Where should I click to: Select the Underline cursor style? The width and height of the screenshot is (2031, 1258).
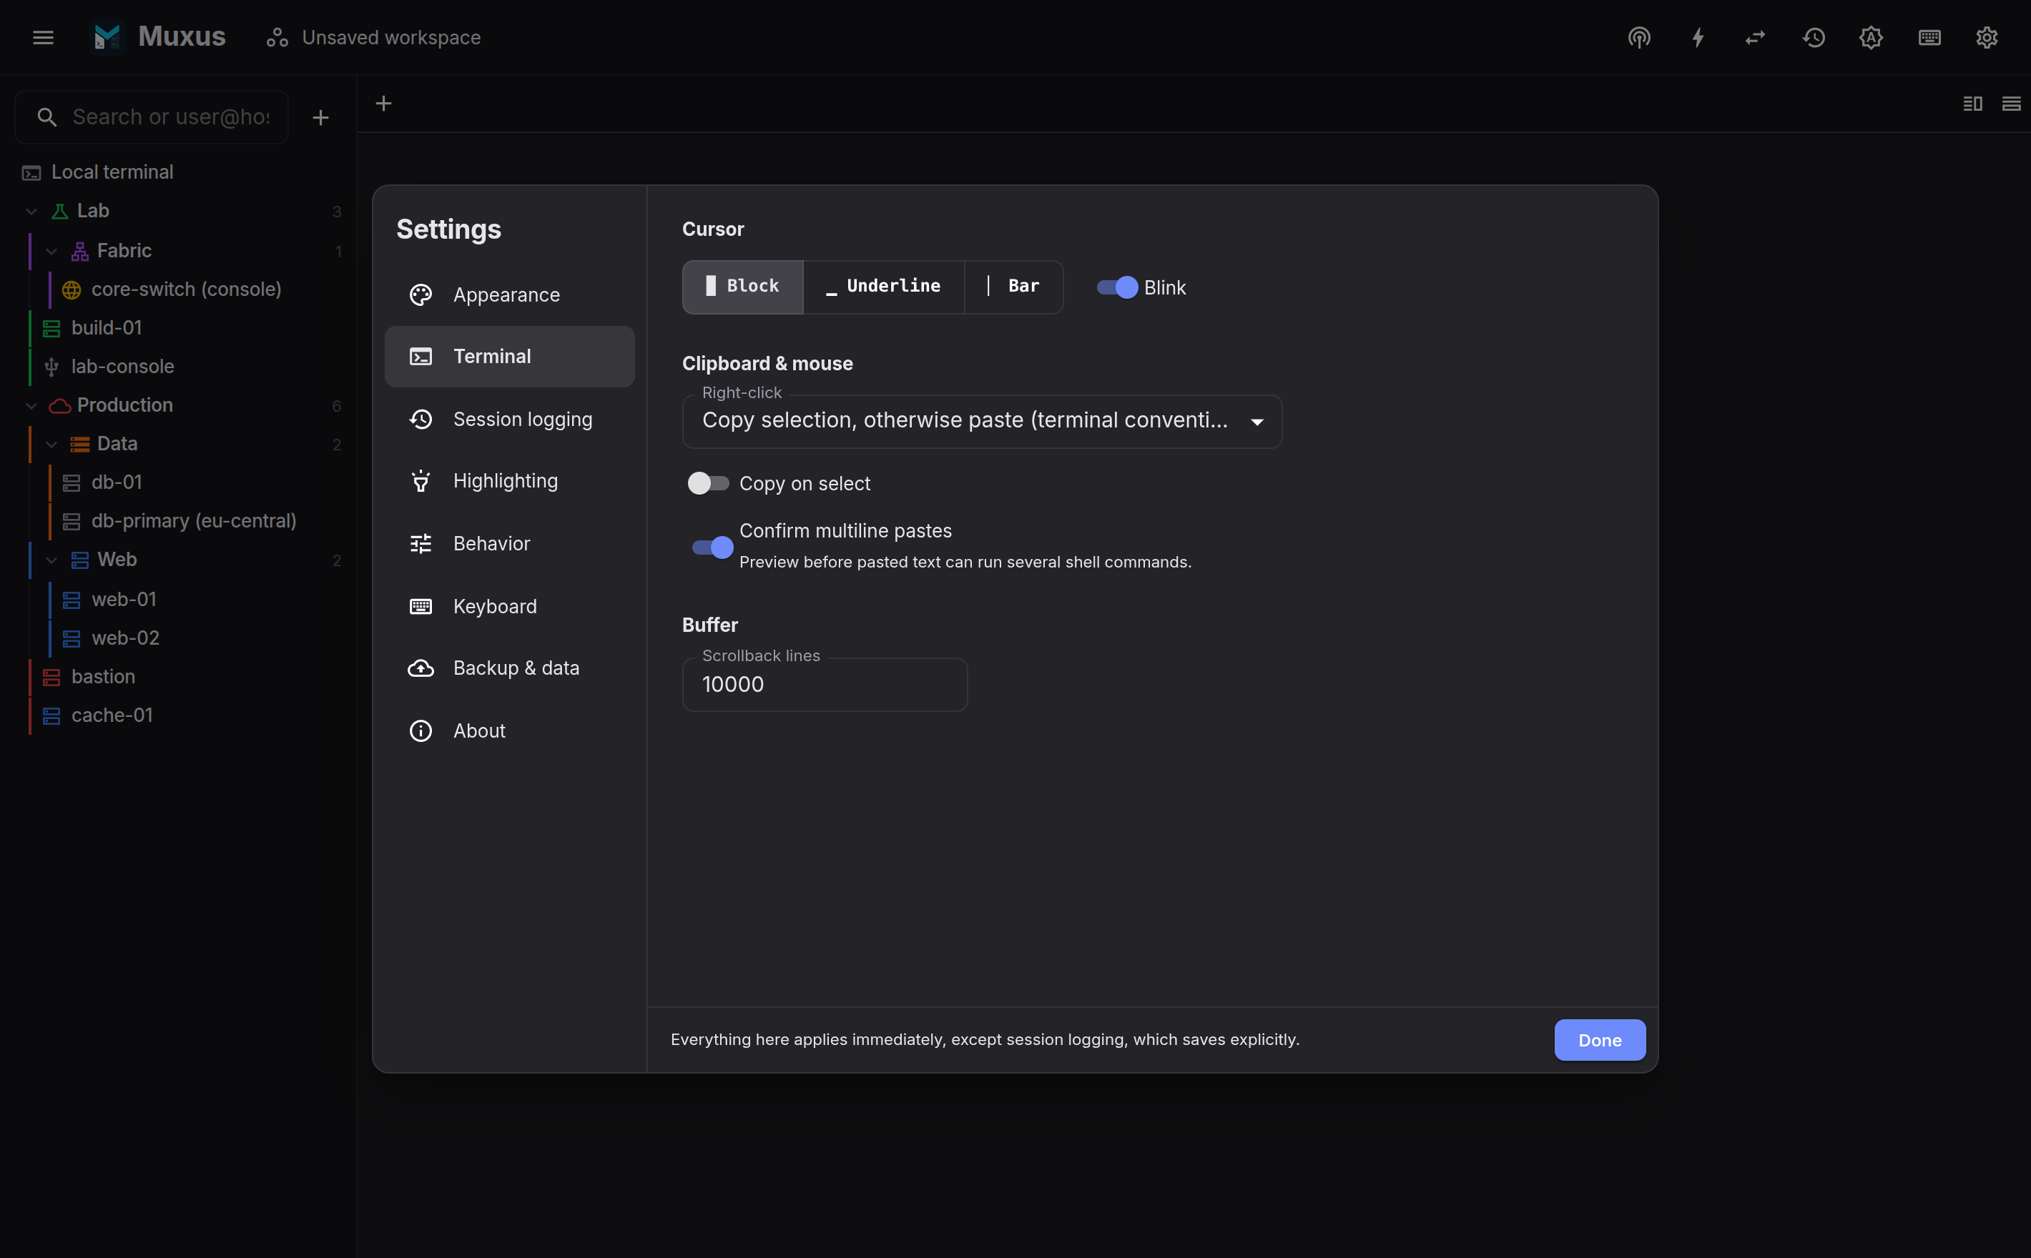point(884,287)
